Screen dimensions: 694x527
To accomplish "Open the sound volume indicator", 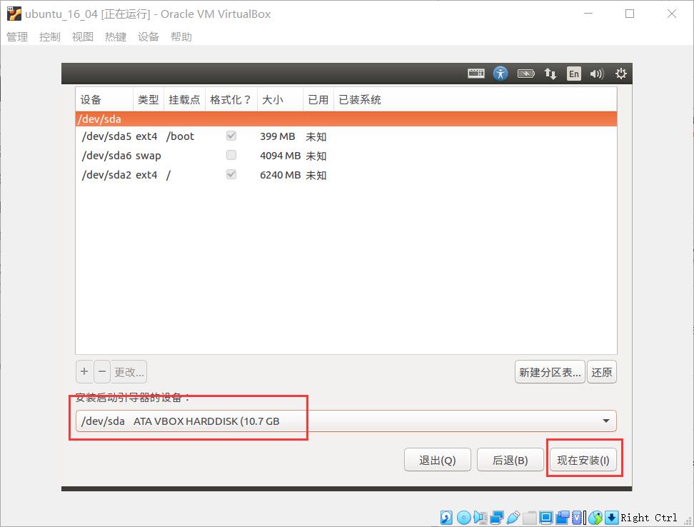I will 597,74.
